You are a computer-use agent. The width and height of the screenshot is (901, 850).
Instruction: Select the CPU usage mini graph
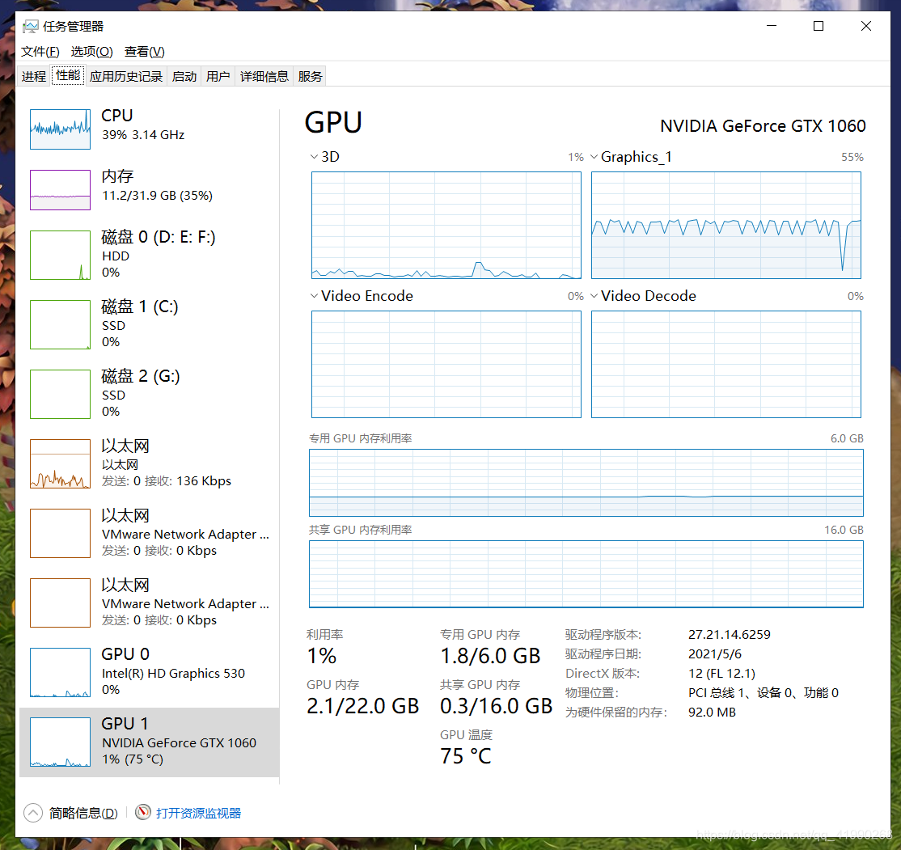61,129
